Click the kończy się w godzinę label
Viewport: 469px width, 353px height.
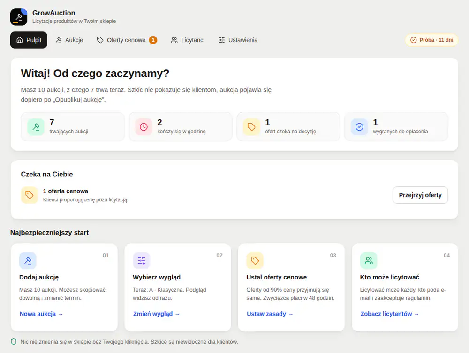click(x=182, y=132)
